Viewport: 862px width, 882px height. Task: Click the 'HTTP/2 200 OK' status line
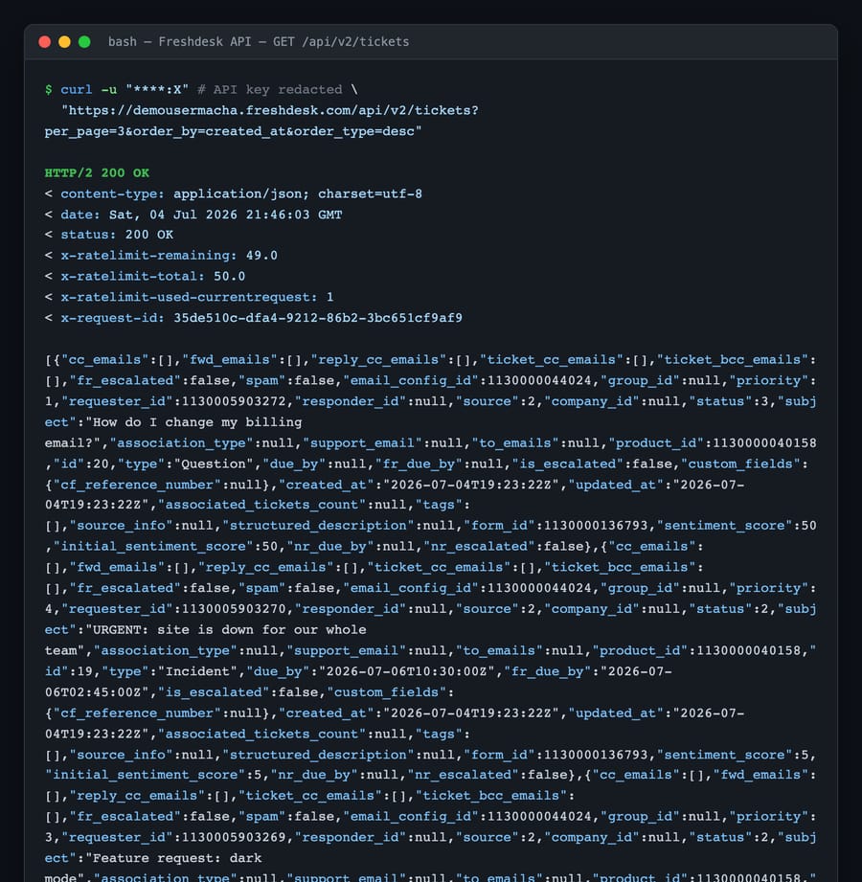pos(97,172)
